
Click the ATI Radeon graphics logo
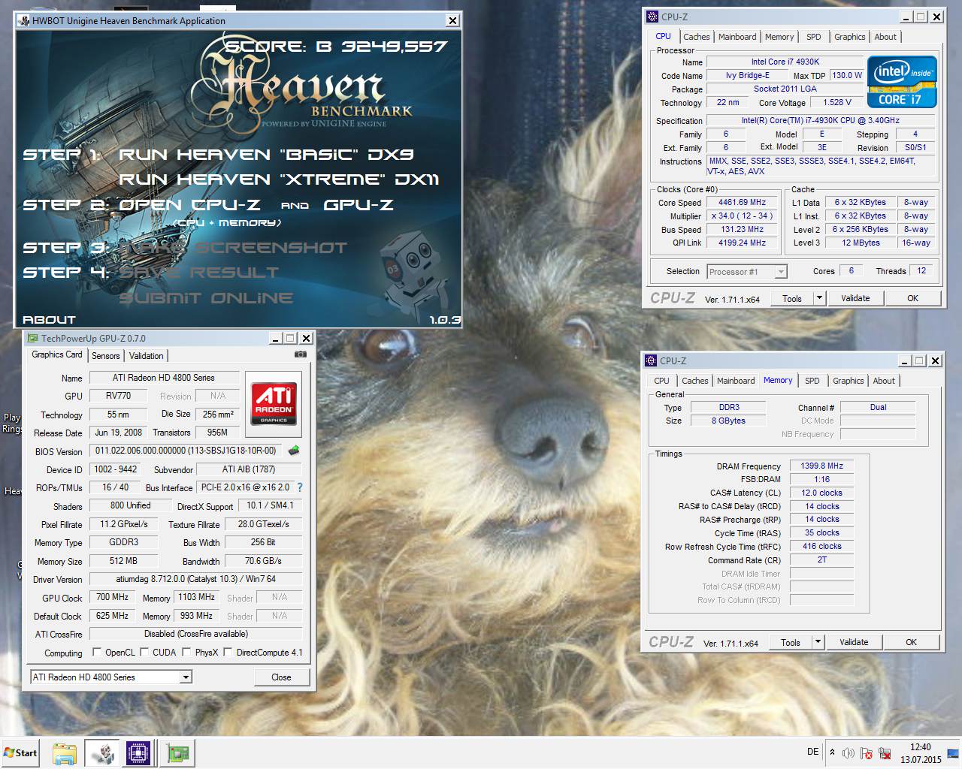click(274, 404)
